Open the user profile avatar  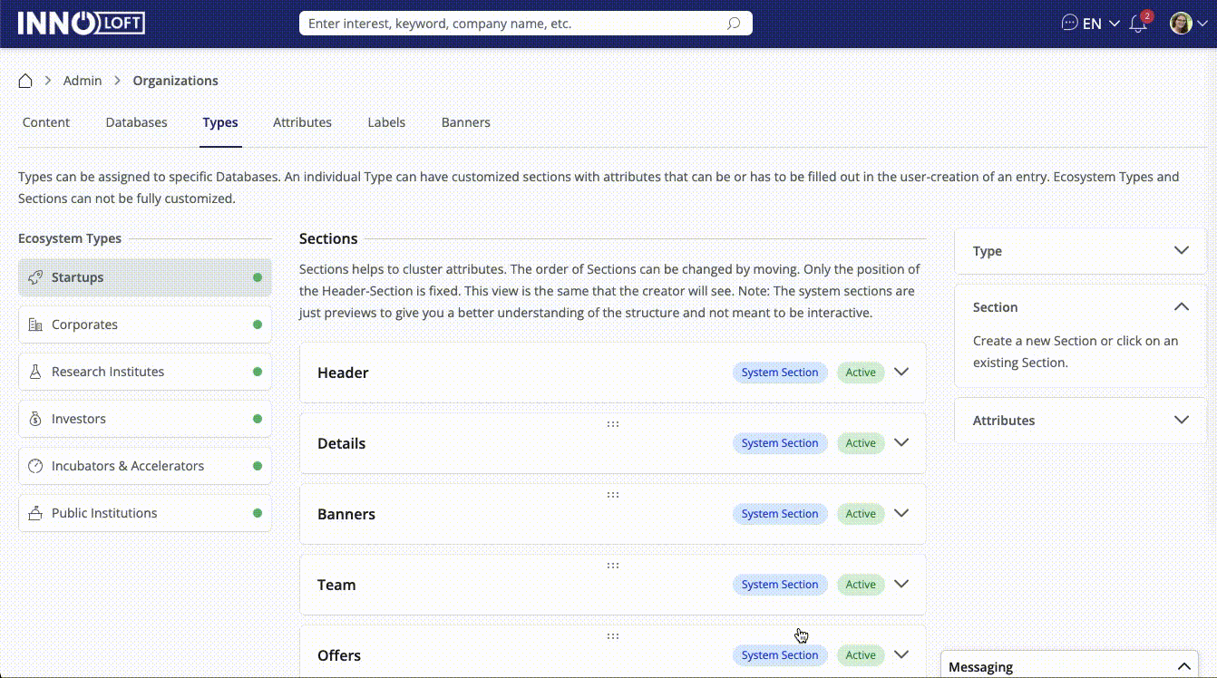(x=1181, y=24)
